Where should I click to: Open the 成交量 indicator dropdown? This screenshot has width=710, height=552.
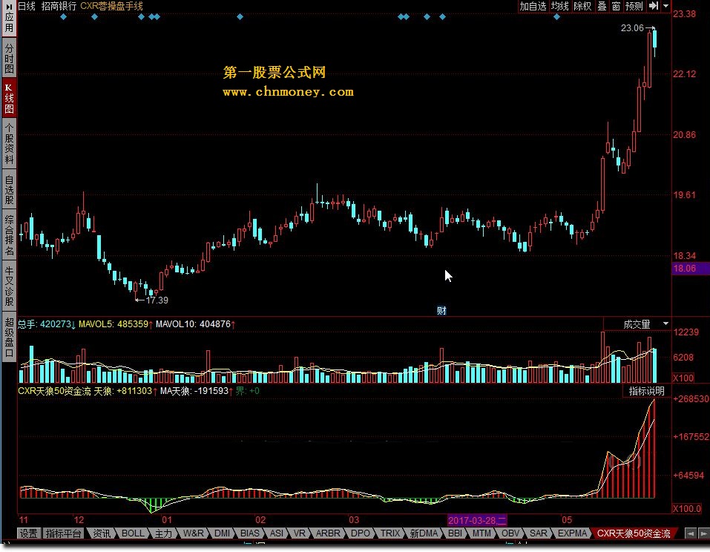tap(665, 323)
